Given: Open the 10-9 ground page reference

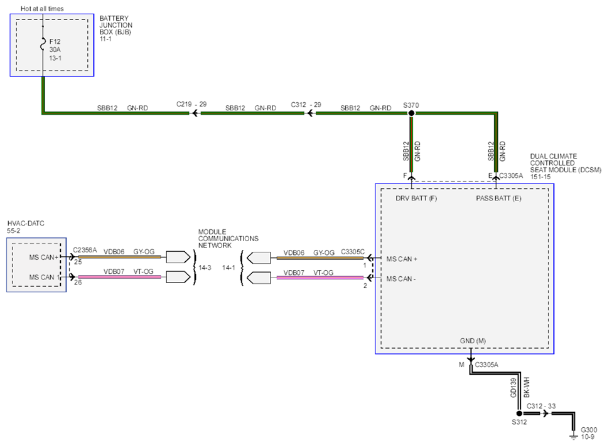Looking at the screenshot, I should tap(588, 437).
